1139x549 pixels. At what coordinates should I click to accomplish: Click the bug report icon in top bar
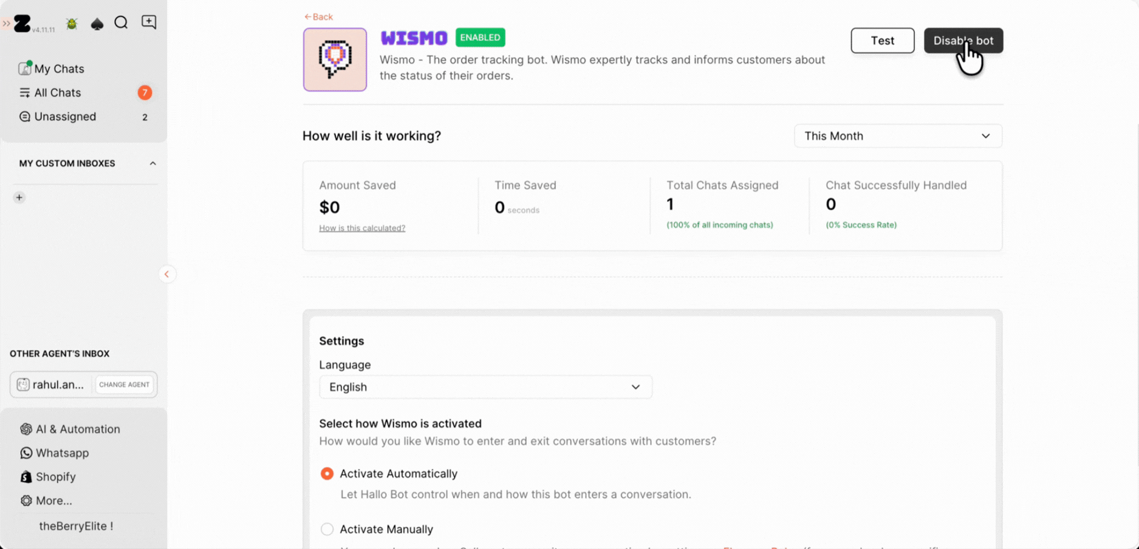pos(72,24)
